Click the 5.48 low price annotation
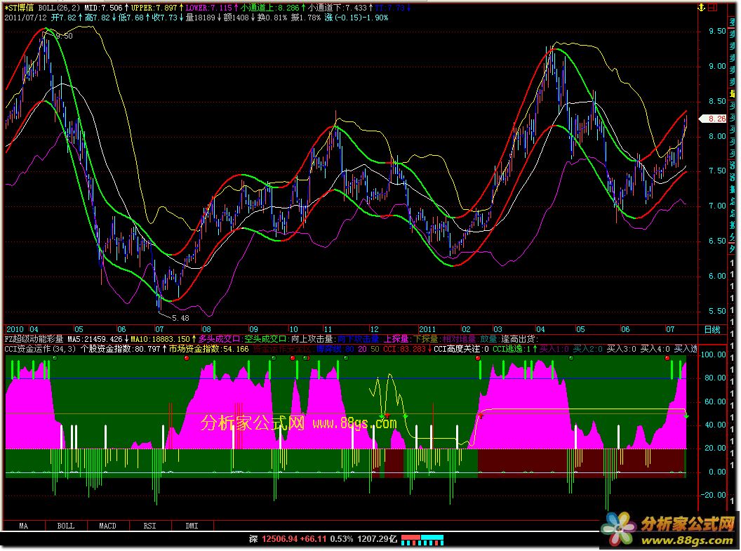Viewport: 741px width, 551px height. pos(180,318)
